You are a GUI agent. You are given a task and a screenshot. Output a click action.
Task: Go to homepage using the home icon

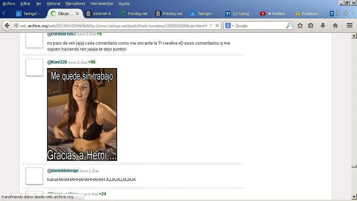click(335, 25)
